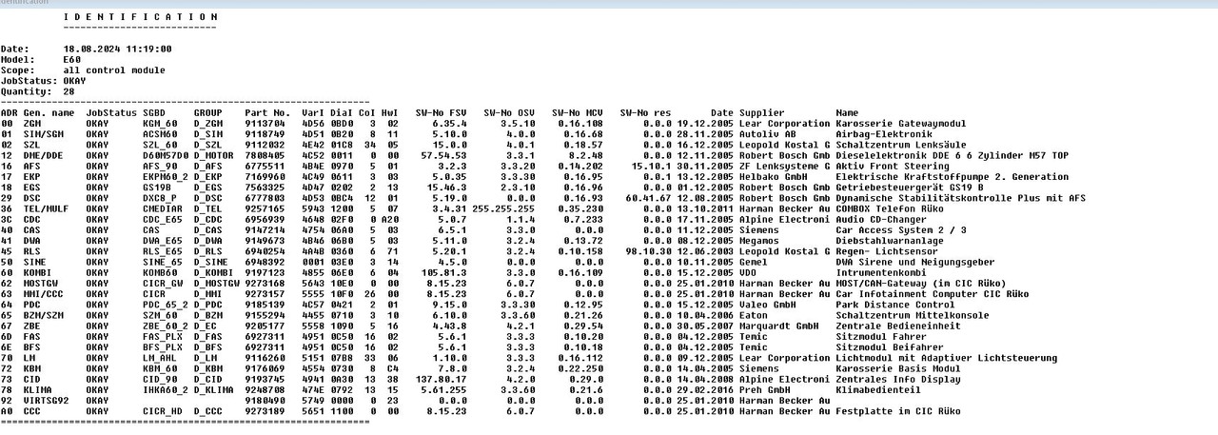Click 'MMI/CCC' in the Gen. name column

[44, 294]
